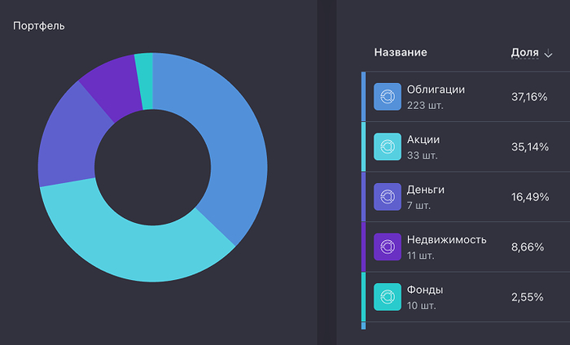Image resolution: width=570 pixels, height=345 pixels.
Task: Sort the table by Название column
Action: pyautogui.click(x=400, y=53)
